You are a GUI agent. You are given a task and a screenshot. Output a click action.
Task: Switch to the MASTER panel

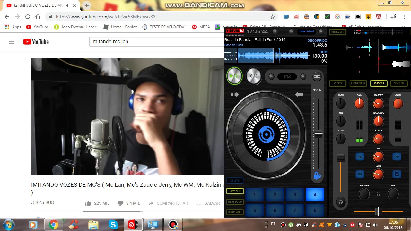pyautogui.click(x=379, y=83)
